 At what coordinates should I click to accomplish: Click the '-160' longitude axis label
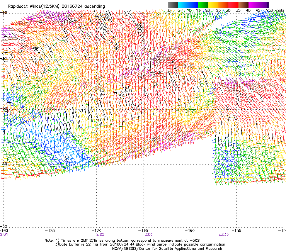click(x=190, y=231)
